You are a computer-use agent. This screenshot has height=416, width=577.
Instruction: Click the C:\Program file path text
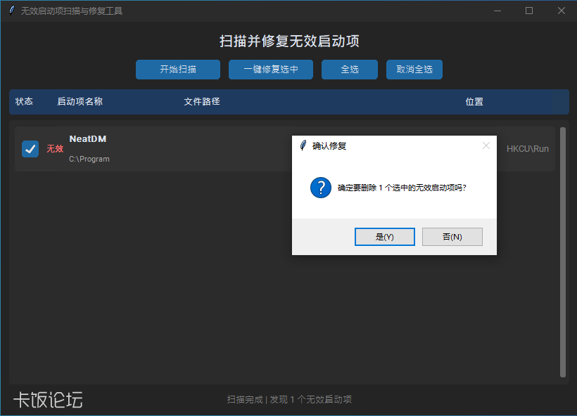pos(89,159)
